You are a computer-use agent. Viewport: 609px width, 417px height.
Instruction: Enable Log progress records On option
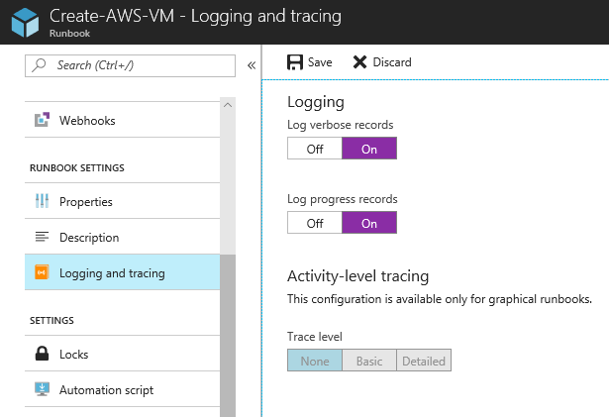[369, 223]
